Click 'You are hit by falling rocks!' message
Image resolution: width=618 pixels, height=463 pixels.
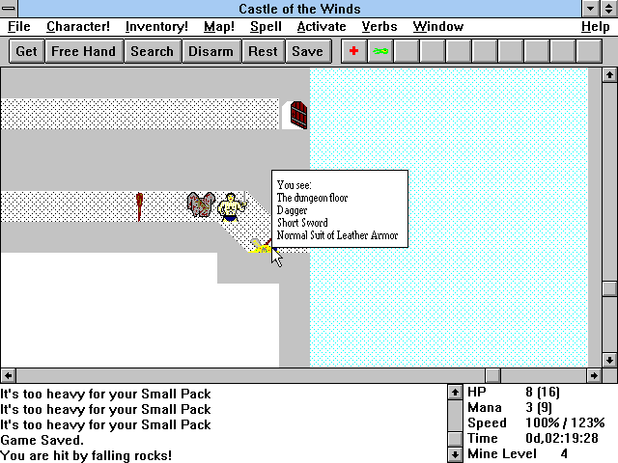point(86,455)
